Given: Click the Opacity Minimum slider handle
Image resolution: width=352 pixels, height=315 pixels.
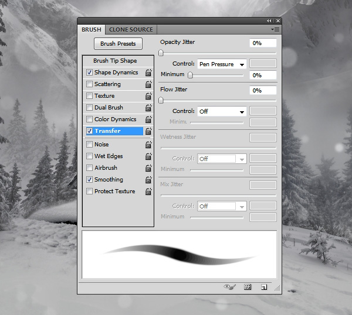Looking at the screenshot, I should pos(190,75).
